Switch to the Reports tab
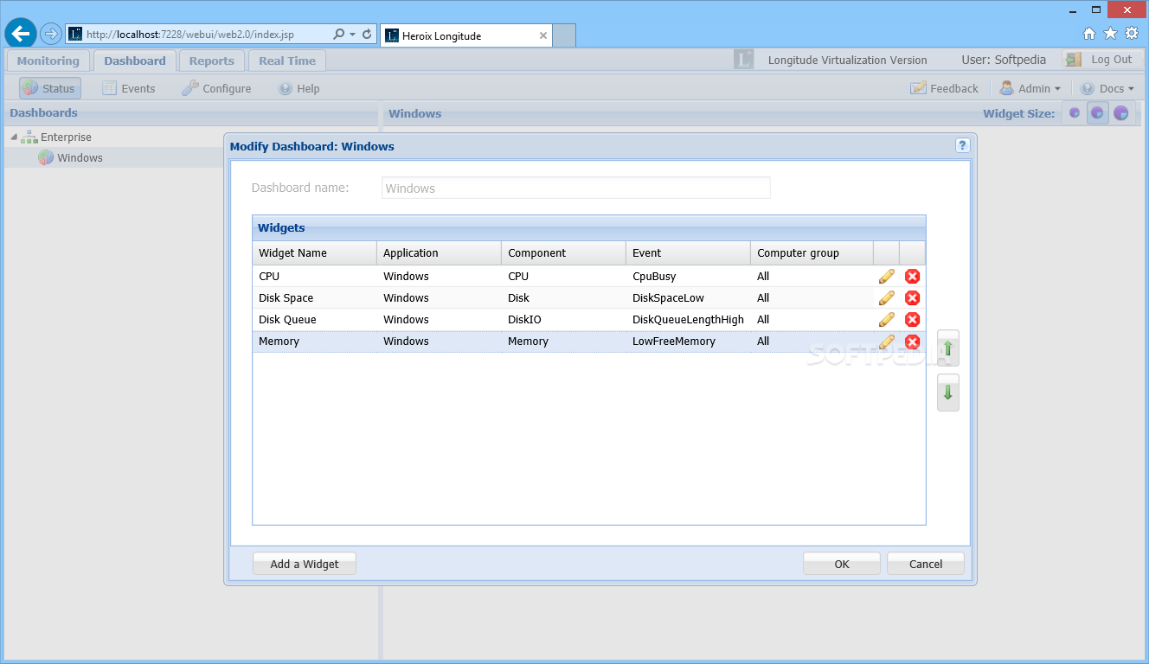 click(x=212, y=61)
